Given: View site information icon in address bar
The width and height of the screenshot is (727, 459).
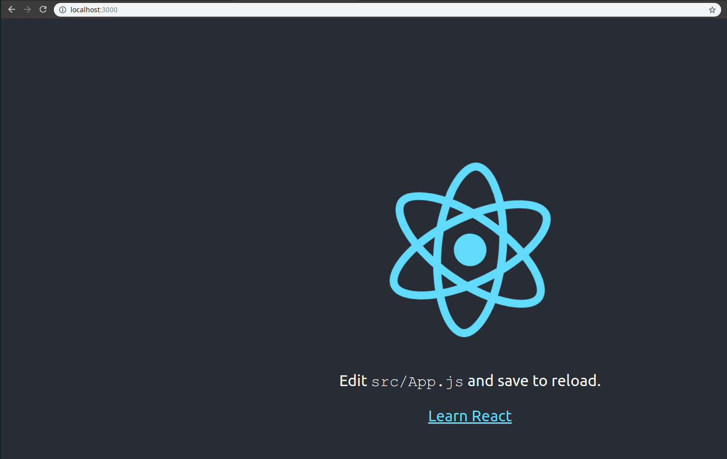Looking at the screenshot, I should [63, 10].
